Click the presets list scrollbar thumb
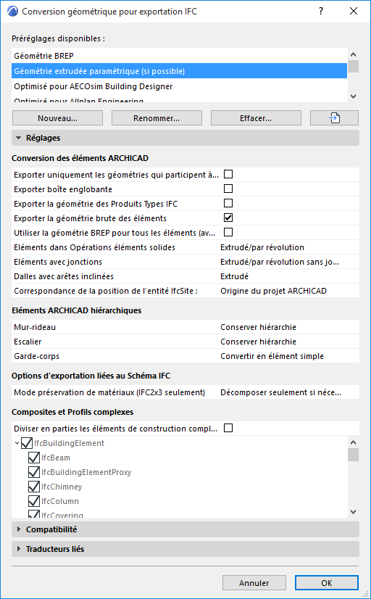This screenshot has width=371, height=599. (x=353, y=66)
